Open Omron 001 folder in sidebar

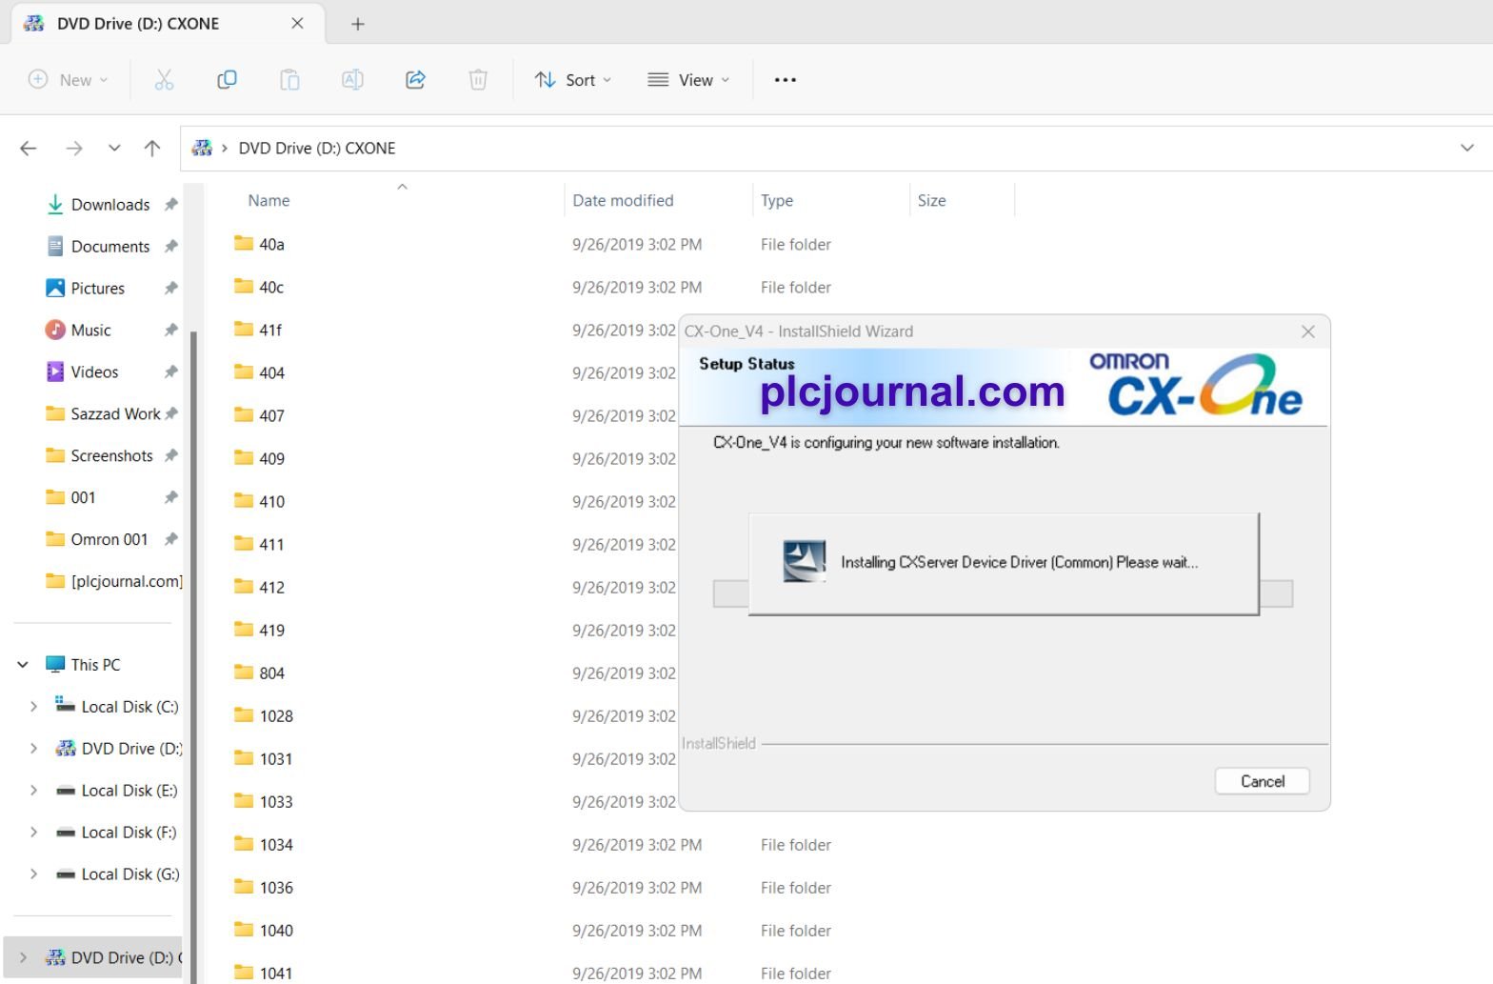click(109, 540)
